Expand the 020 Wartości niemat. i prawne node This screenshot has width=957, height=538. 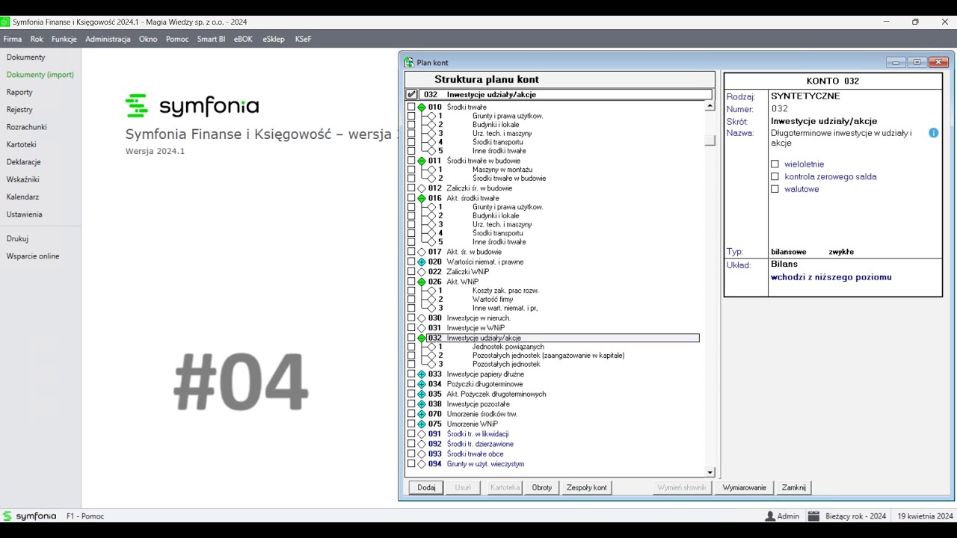click(x=422, y=262)
